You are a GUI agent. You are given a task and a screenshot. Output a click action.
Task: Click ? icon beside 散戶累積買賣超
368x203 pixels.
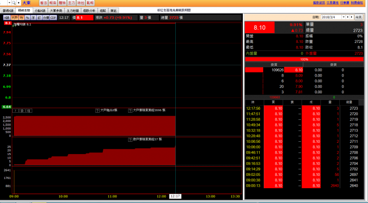[x=130, y=140]
